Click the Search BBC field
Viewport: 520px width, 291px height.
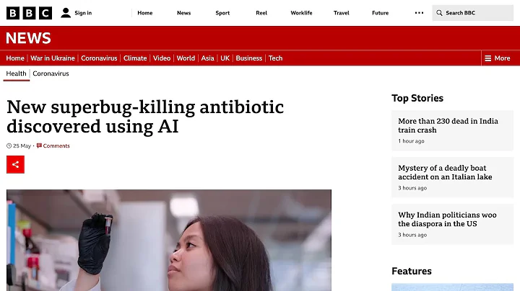(x=472, y=13)
